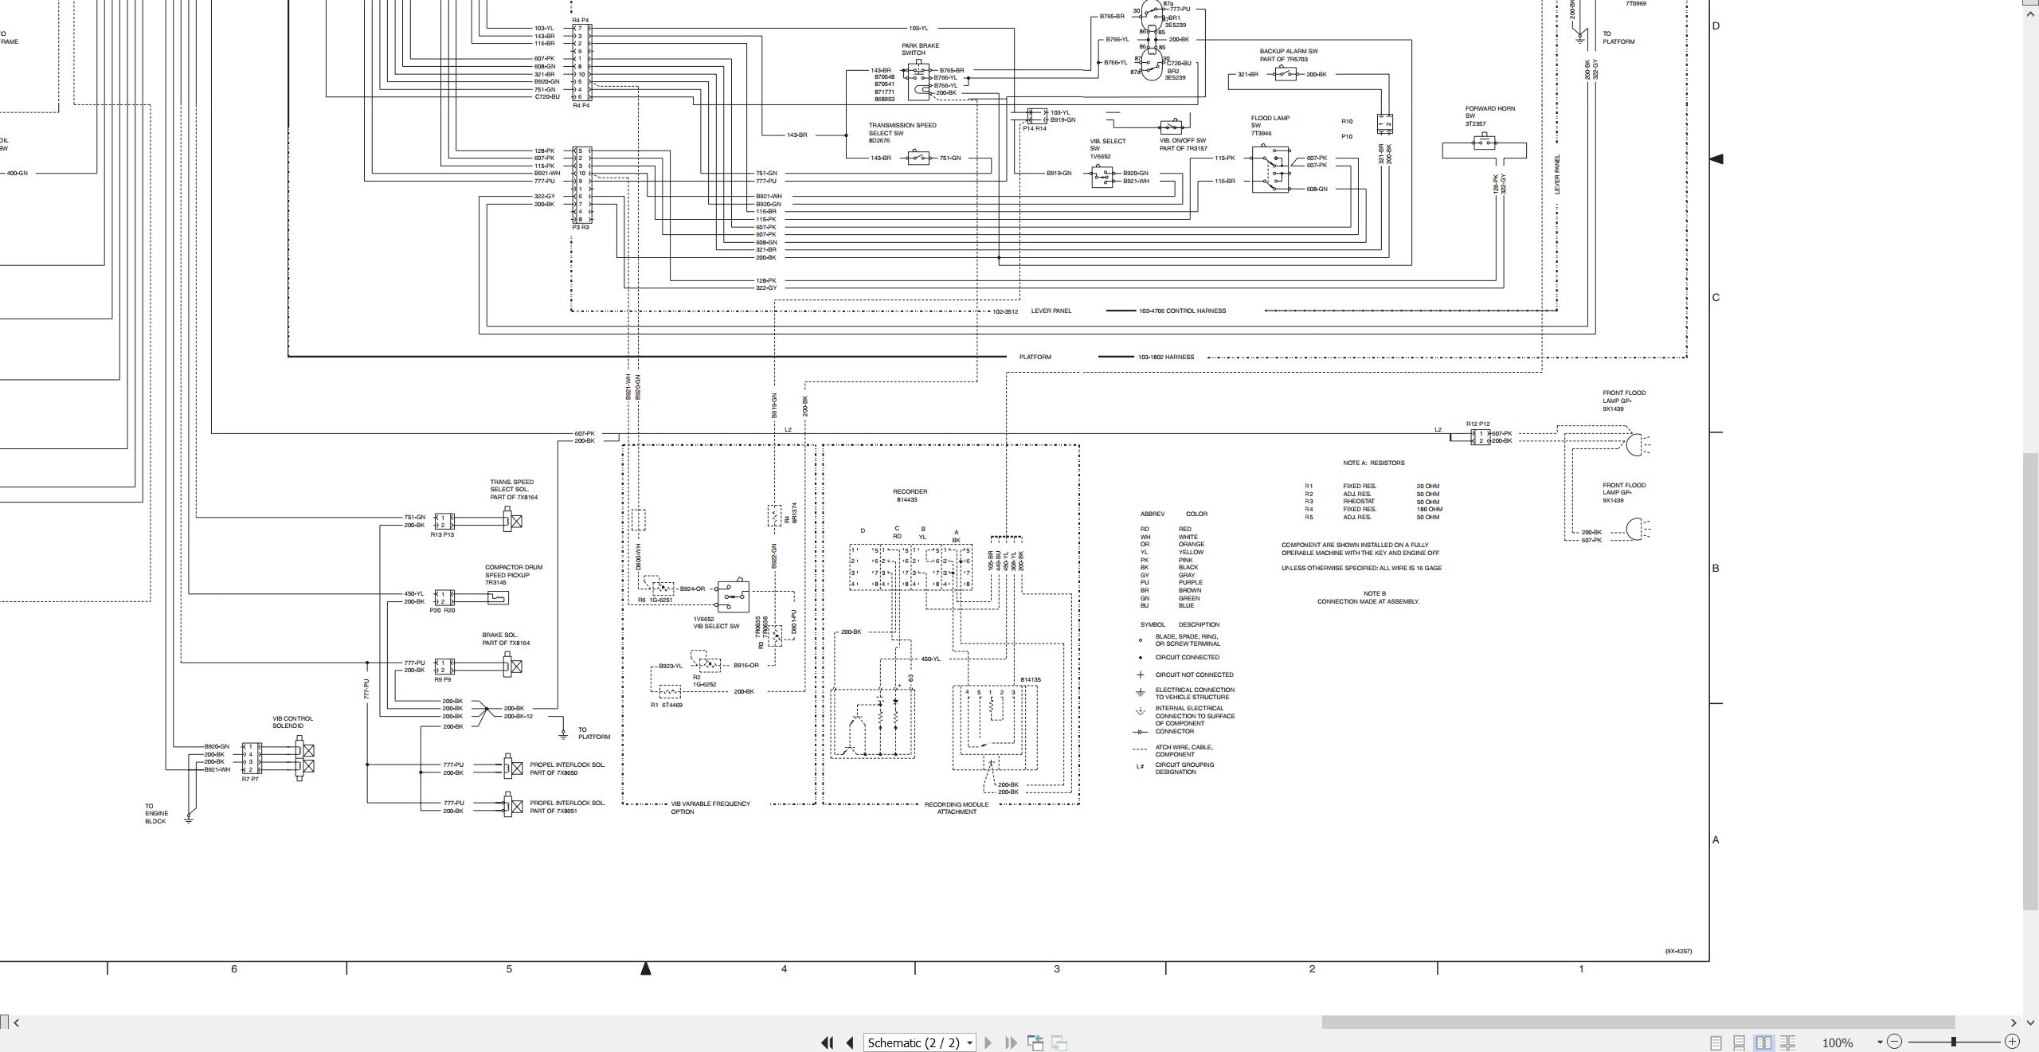This screenshot has height=1052, width=2039.
Task: Click the RECORDING MODULE ATTACHMENT label
Action: click(x=957, y=808)
